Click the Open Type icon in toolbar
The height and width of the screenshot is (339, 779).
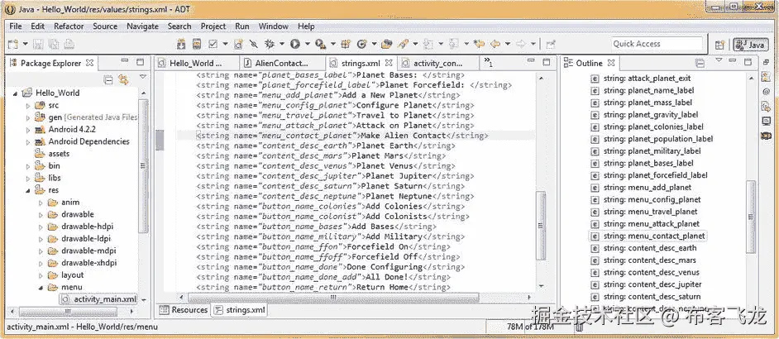tap(387, 45)
